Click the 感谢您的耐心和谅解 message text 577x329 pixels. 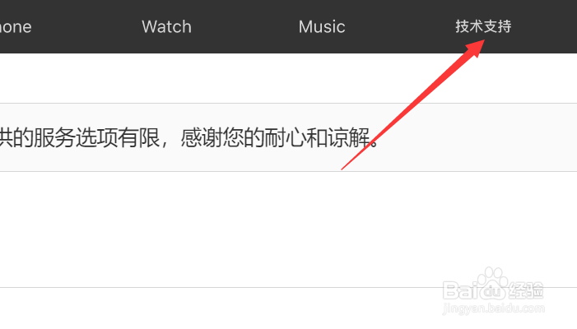point(275,138)
